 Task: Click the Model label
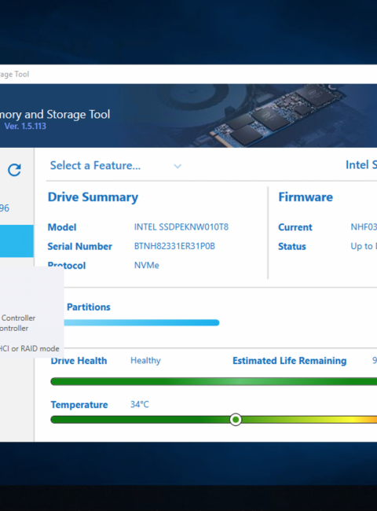pos(62,227)
